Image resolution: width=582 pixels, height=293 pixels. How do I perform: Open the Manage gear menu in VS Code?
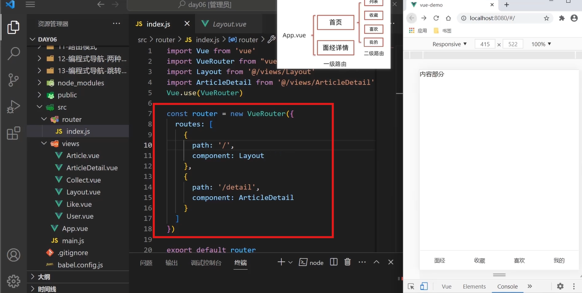13,281
